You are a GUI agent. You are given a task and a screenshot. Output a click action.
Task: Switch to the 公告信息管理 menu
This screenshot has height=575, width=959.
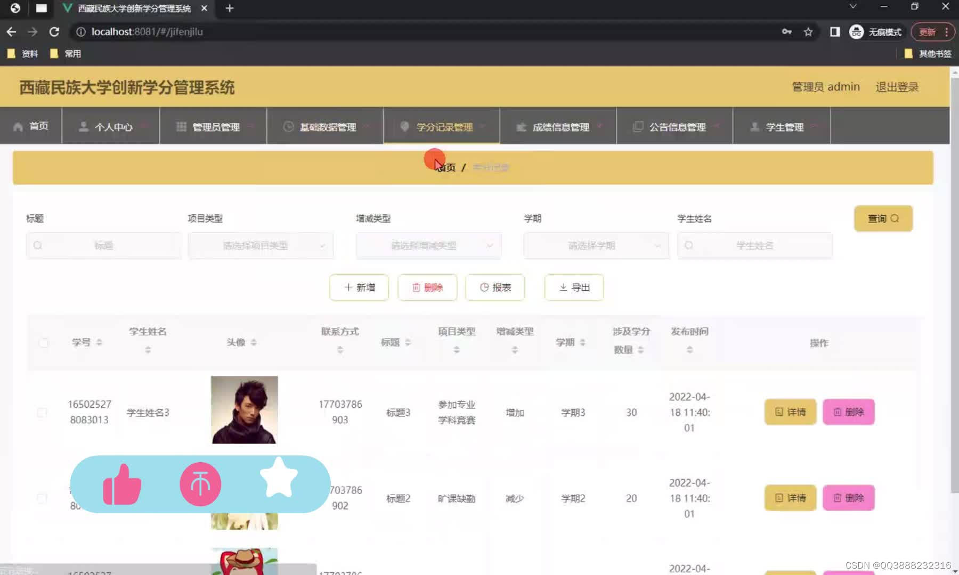click(x=677, y=127)
